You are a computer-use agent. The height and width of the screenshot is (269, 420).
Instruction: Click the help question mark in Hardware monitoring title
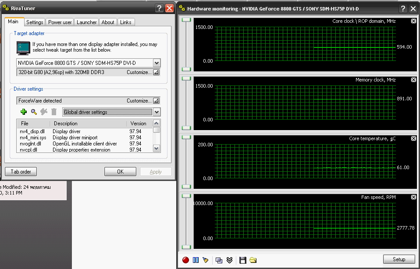(403, 9)
